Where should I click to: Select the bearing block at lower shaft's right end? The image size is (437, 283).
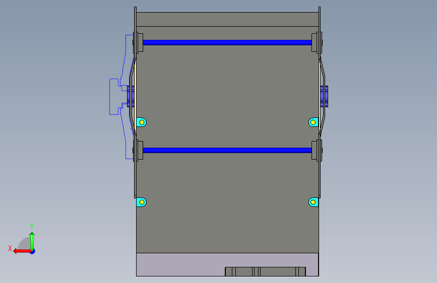point(315,151)
